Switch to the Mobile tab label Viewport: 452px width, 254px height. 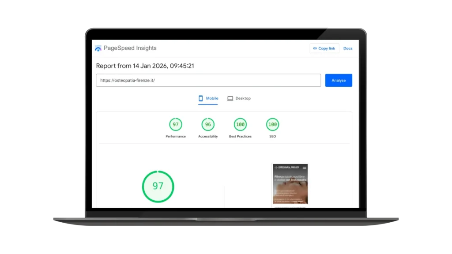pyautogui.click(x=212, y=98)
